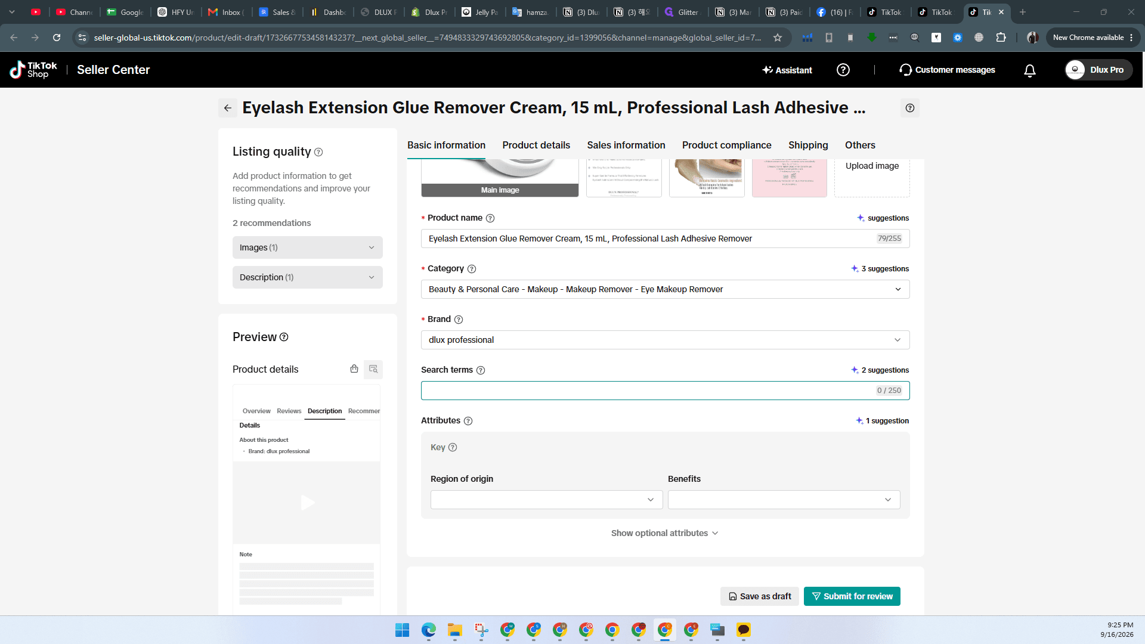Open help icon next to Listing quality

click(x=318, y=152)
